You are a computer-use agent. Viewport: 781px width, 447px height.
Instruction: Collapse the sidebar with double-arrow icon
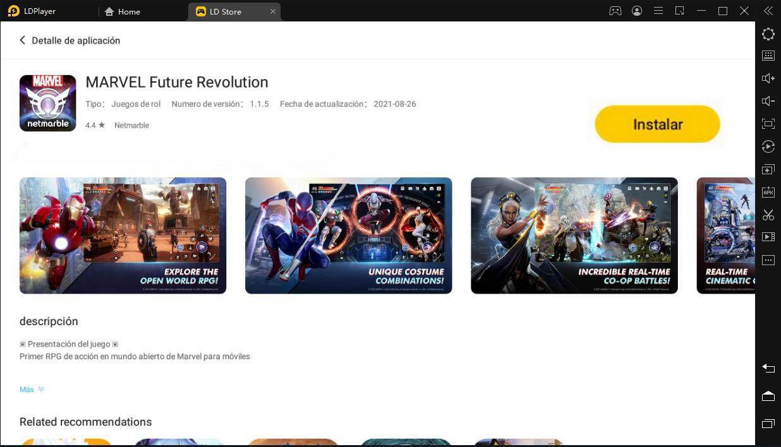click(x=768, y=11)
